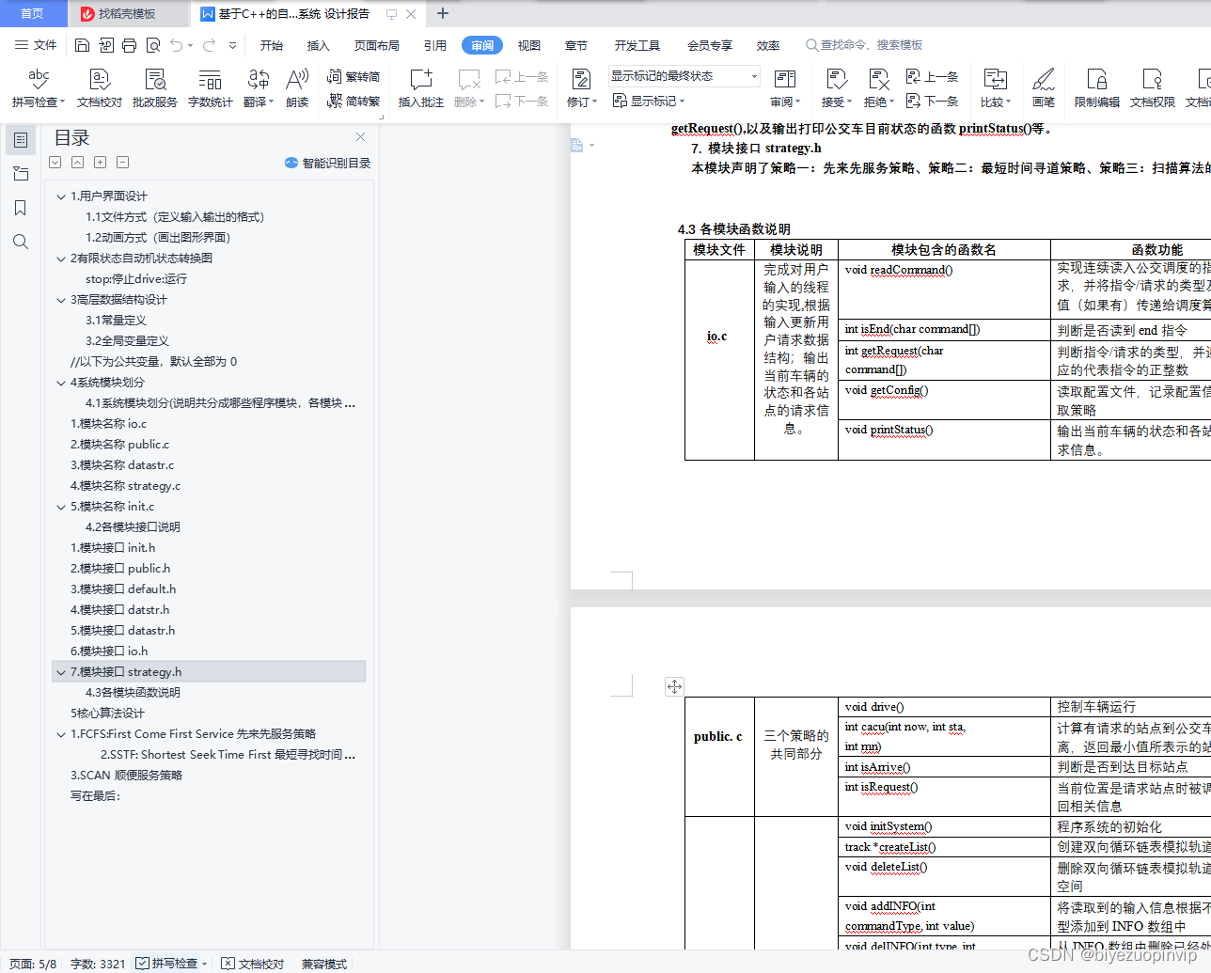Image resolution: width=1211 pixels, height=973 pixels.
Task: Open Print Preview from quick access bar
Action: coord(153,45)
